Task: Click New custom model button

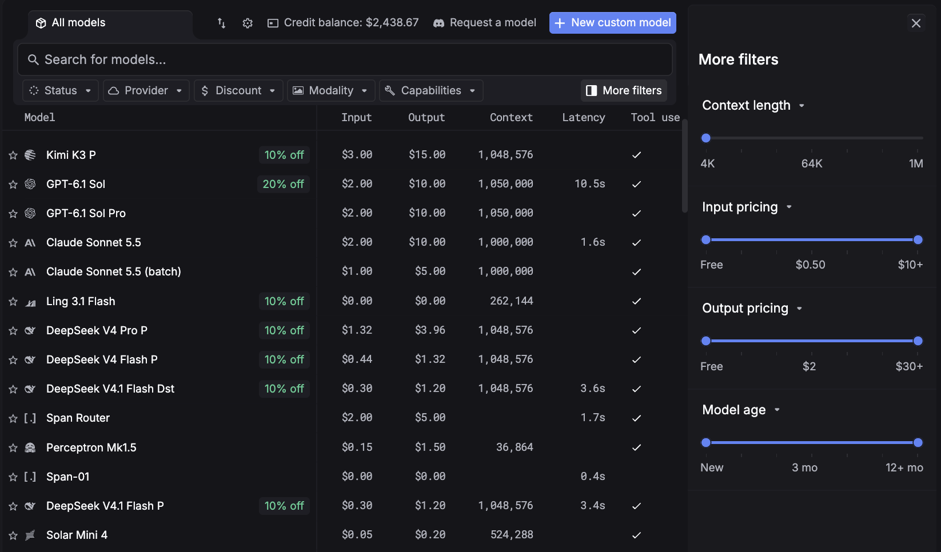Action: [x=613, y=23]
